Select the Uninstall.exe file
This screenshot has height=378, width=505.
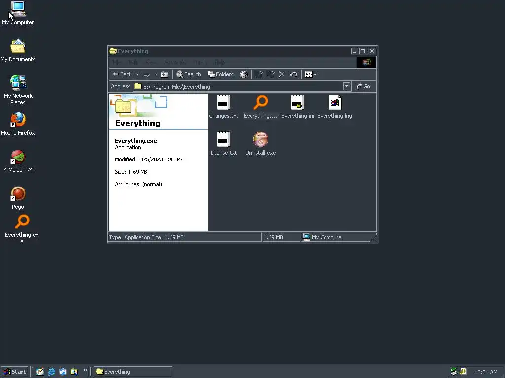coord(260,144)
